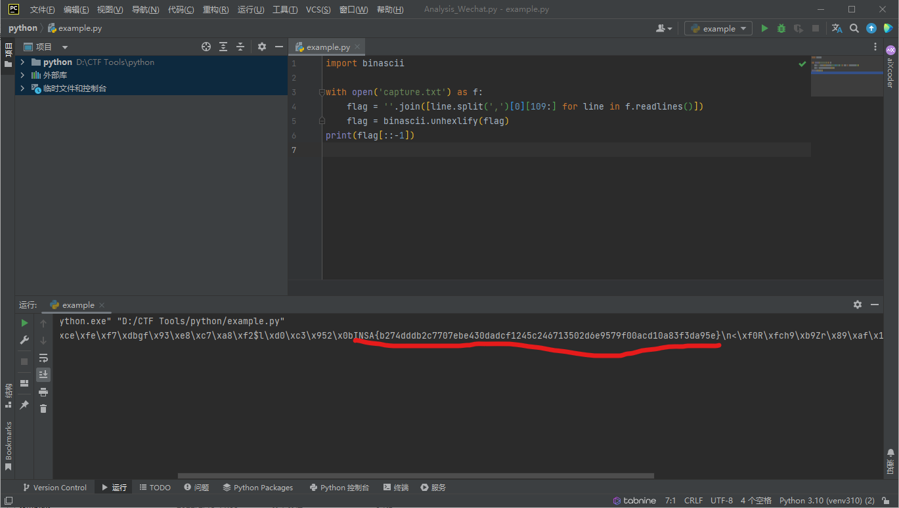This screenshot has width=899, height=508.
Task: Click the UTF-8 encoding status
Action: coord(722,500)
